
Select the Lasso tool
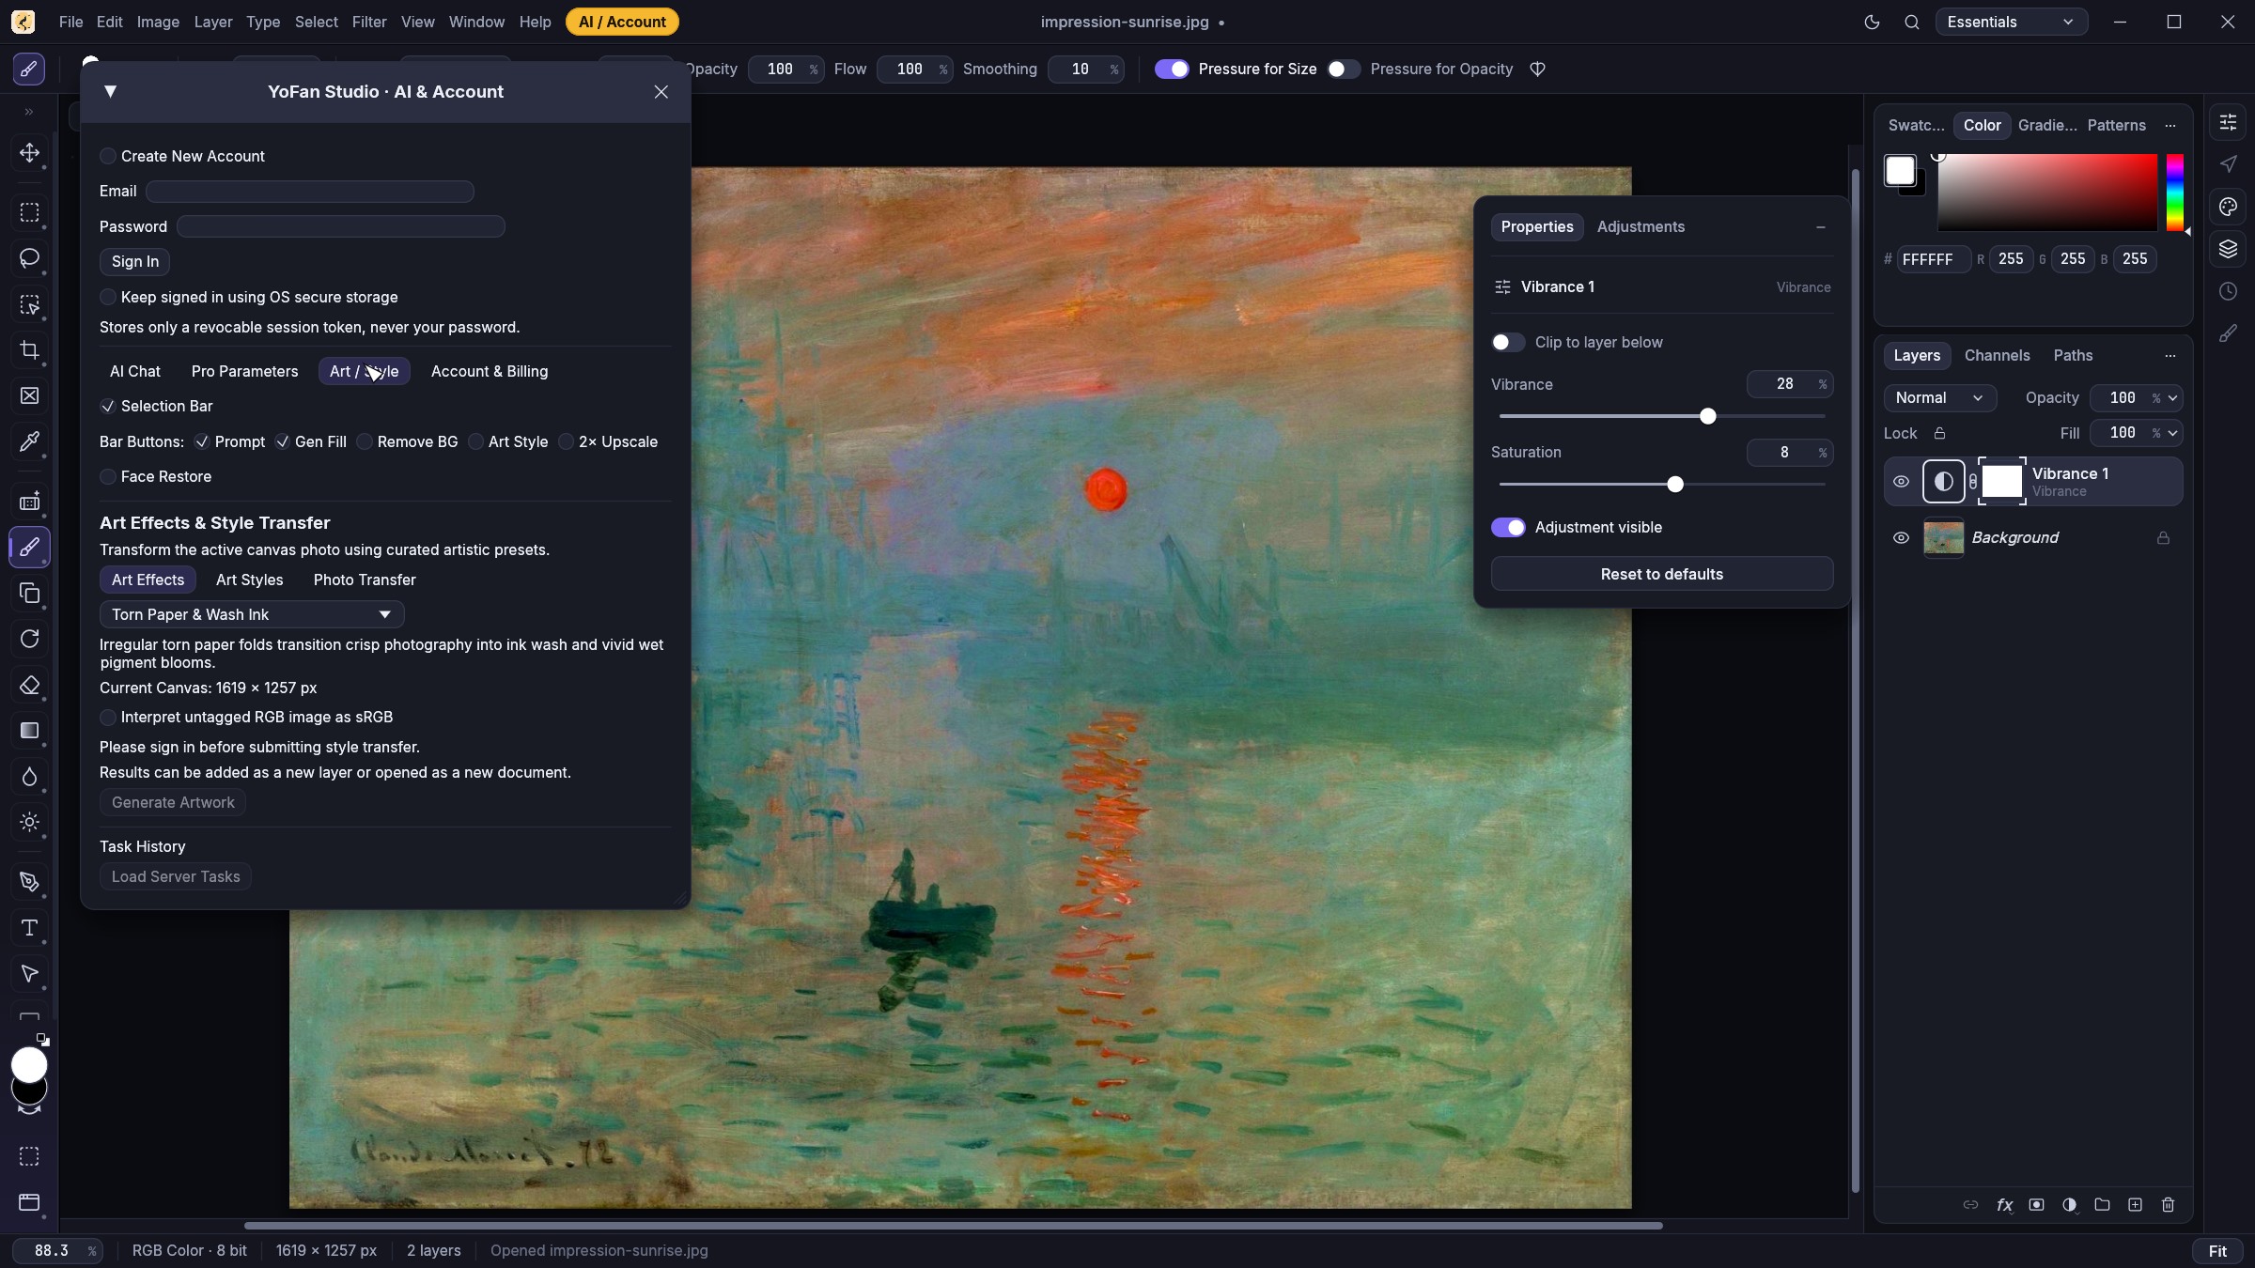(29, 258)
